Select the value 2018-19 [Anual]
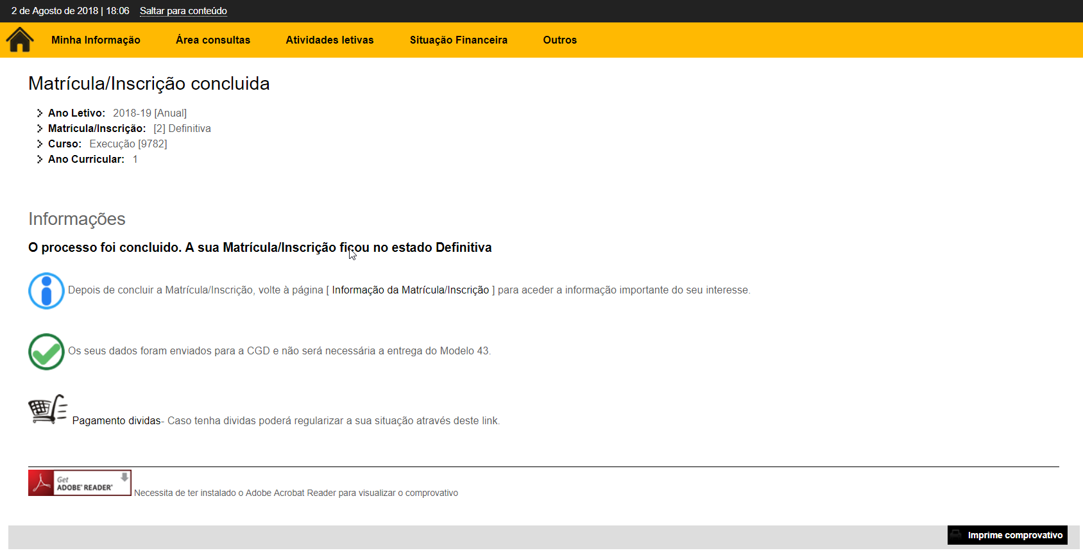The height and width of the screenshot is (553, 1083). tap(150, 113)
